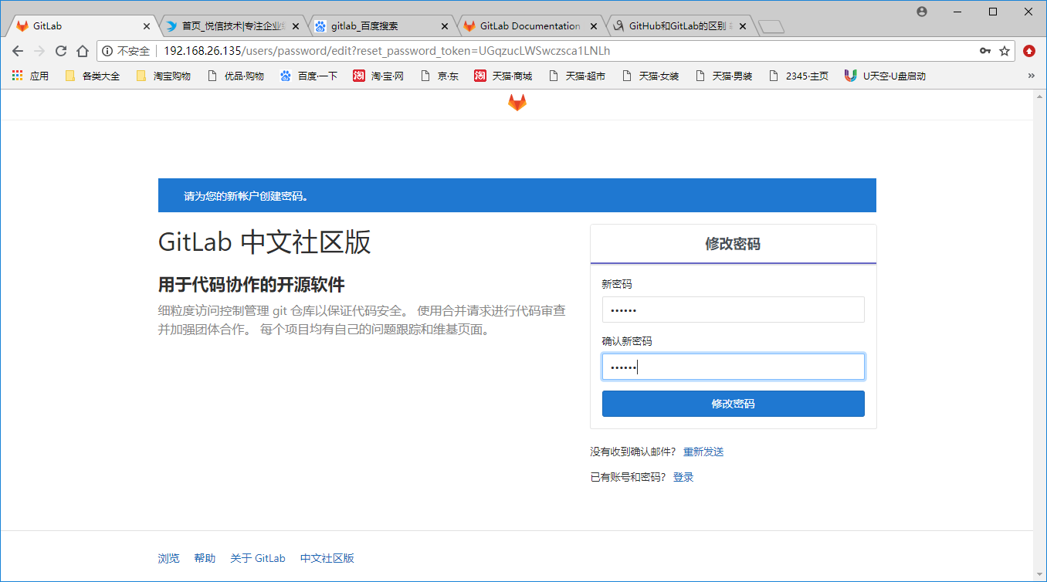Click the 修改密码 panel heading
1047x582 pixels.
click(733, 244)
